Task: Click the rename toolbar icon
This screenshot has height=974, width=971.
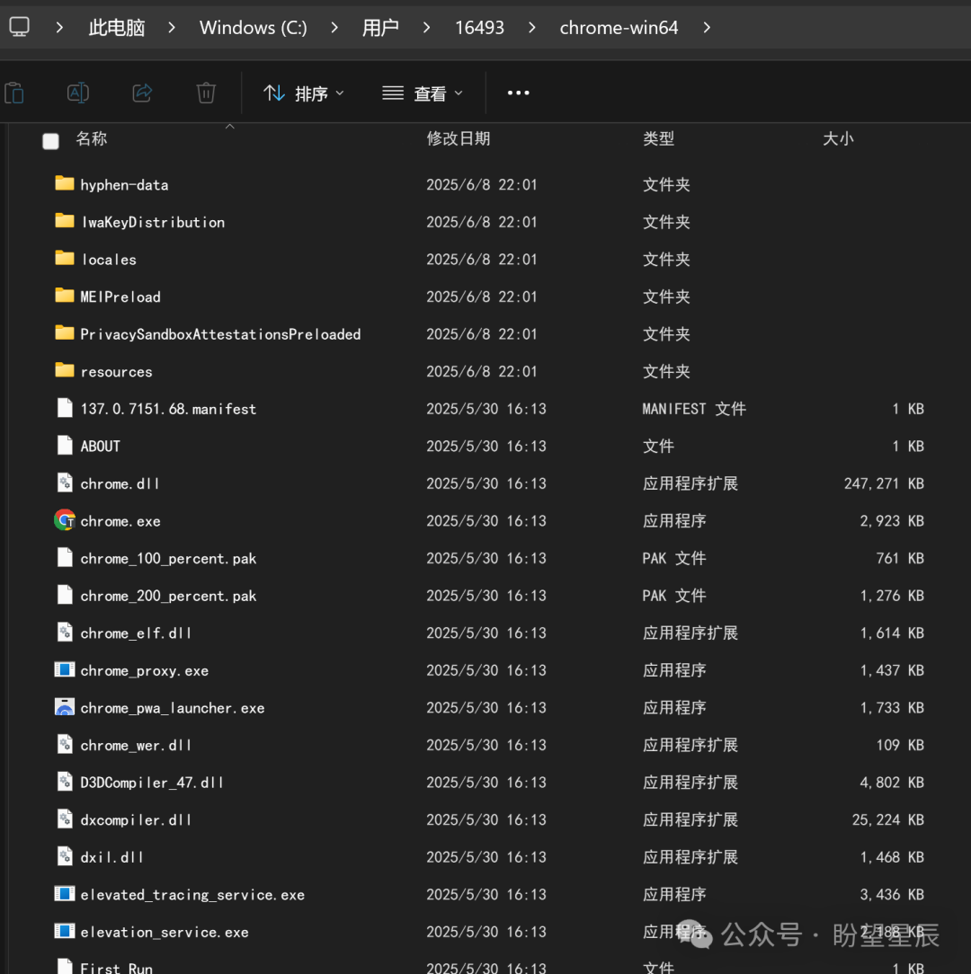Action: [x=78, y=93]
